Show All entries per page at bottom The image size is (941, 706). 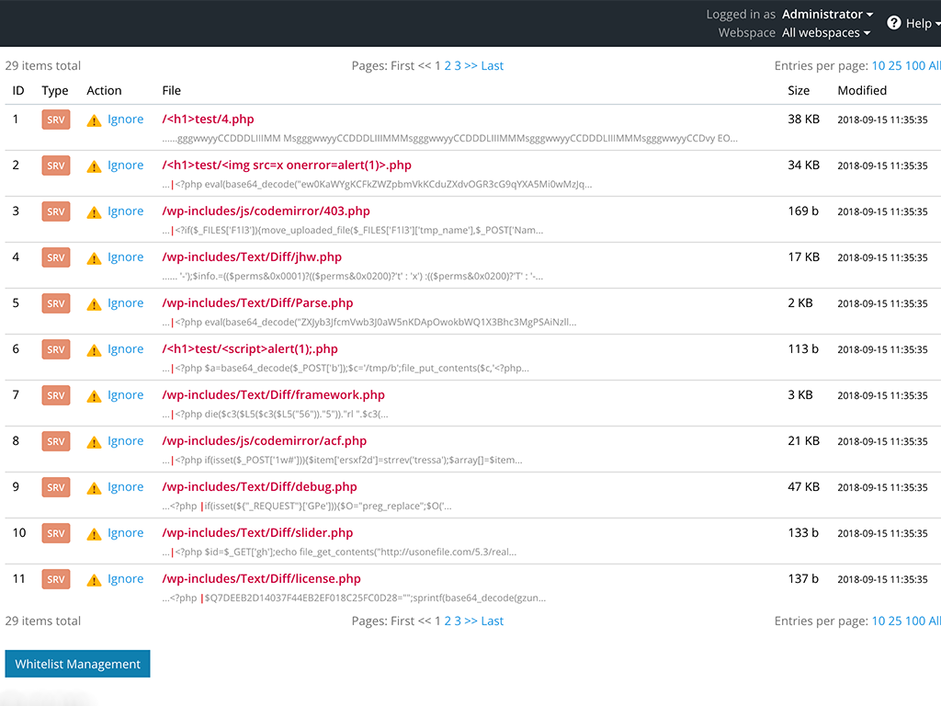click(x=934, y=621)
